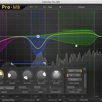Click the Pro-MB logo
The image size is (102, 102).
pyautogui.click(x=11, y=7)
